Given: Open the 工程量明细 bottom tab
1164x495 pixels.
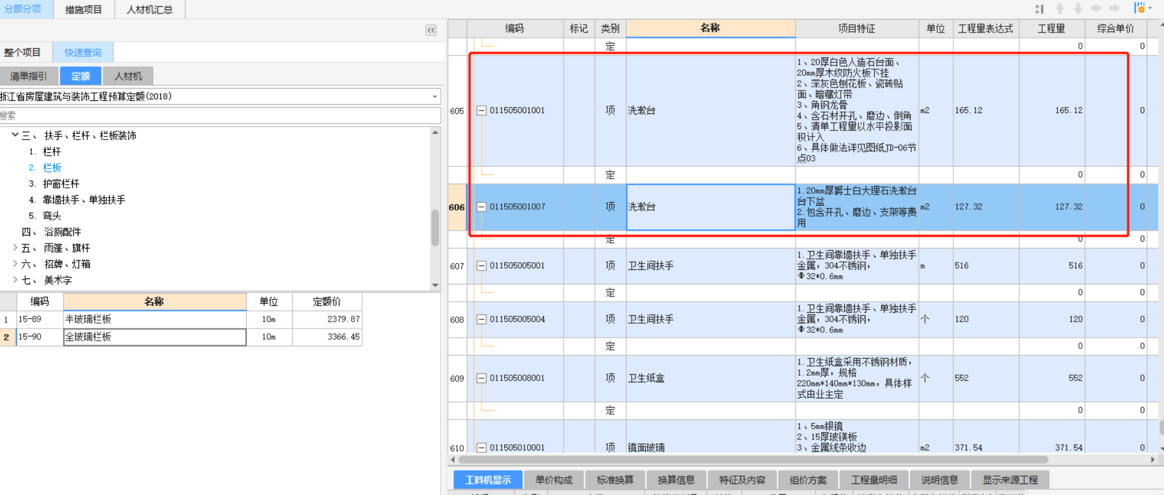Looking at the screenshot, I should click(874, 480).
